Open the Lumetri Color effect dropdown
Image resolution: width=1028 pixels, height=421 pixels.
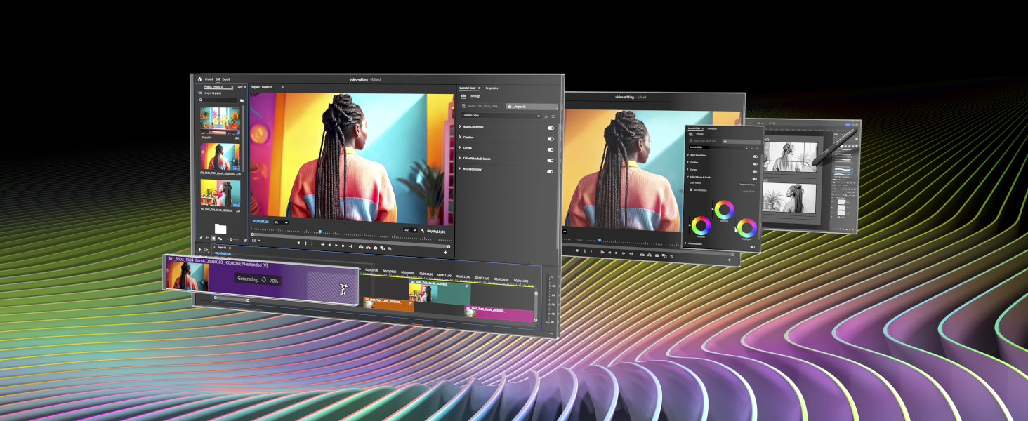tap(501, 115)
